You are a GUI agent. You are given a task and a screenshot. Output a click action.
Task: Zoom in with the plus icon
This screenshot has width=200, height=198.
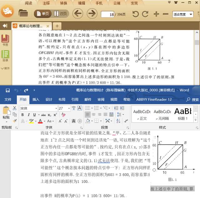[x=156, y=14]
